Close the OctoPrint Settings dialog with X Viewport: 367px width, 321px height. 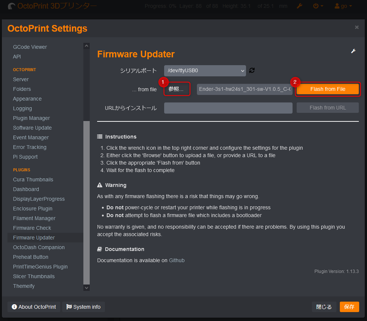[x=357, y=28]
